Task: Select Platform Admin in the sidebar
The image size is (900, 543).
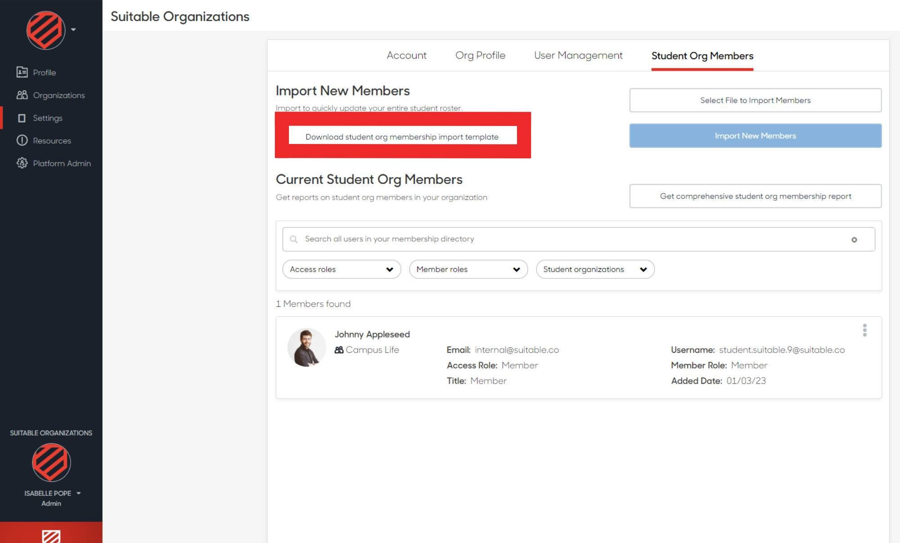Action: pos(22,163)
